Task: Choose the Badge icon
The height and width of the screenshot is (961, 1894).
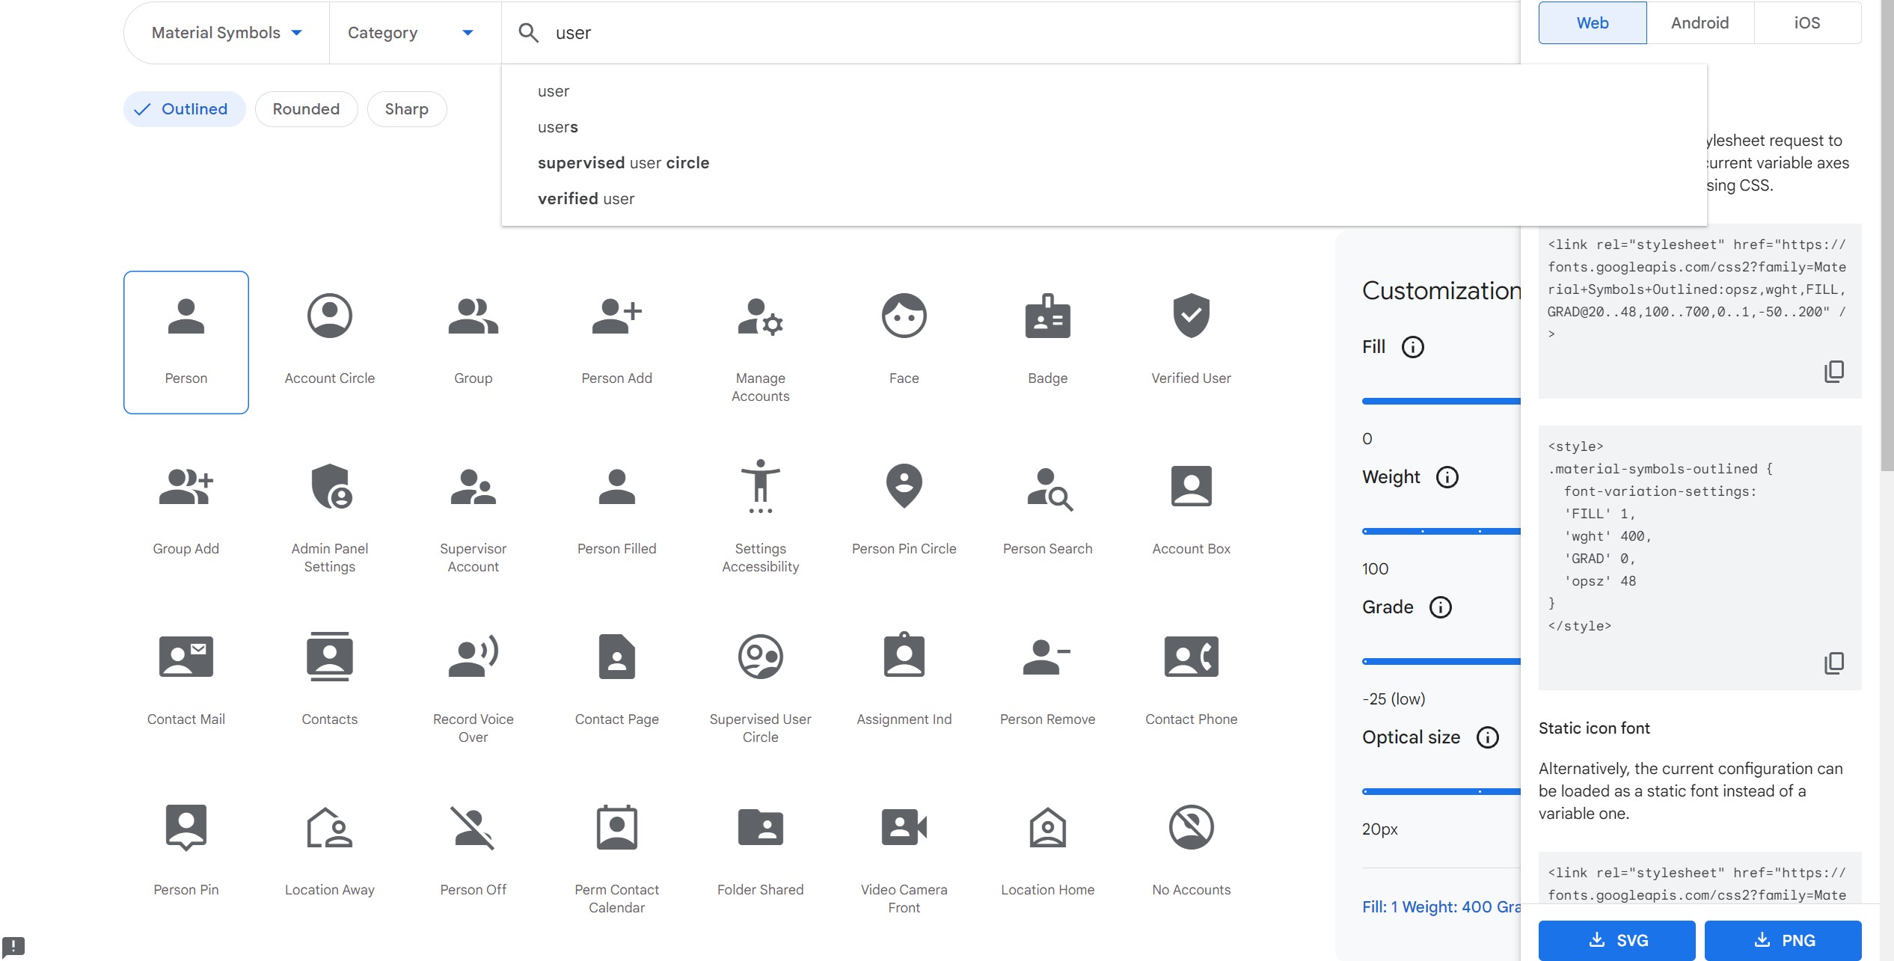Action: coord(1047,316)
